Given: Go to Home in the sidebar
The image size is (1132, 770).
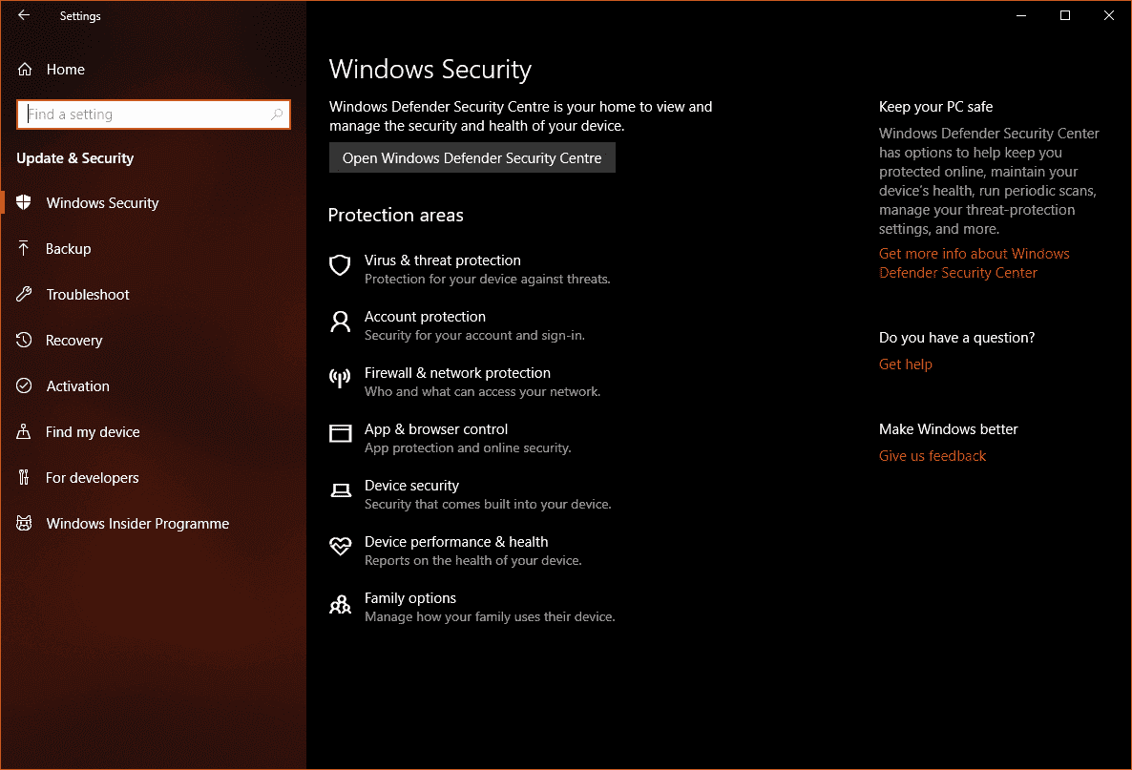Looking at the screenshot, I should coord(153,70).
